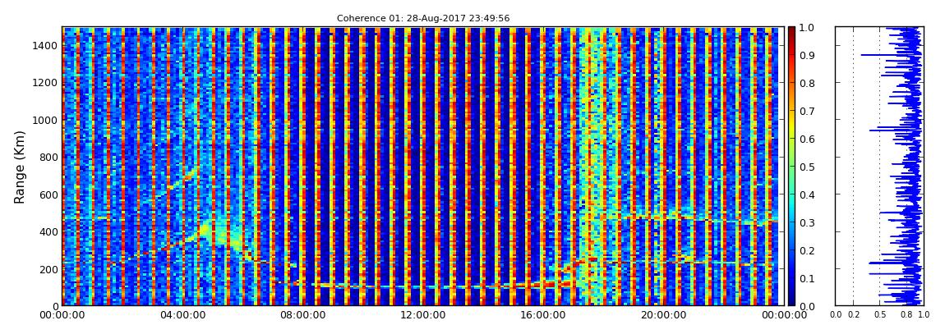The image size is (945, 334).
Task: Click the colorbar label 0.5
Action: pos(808,167)
